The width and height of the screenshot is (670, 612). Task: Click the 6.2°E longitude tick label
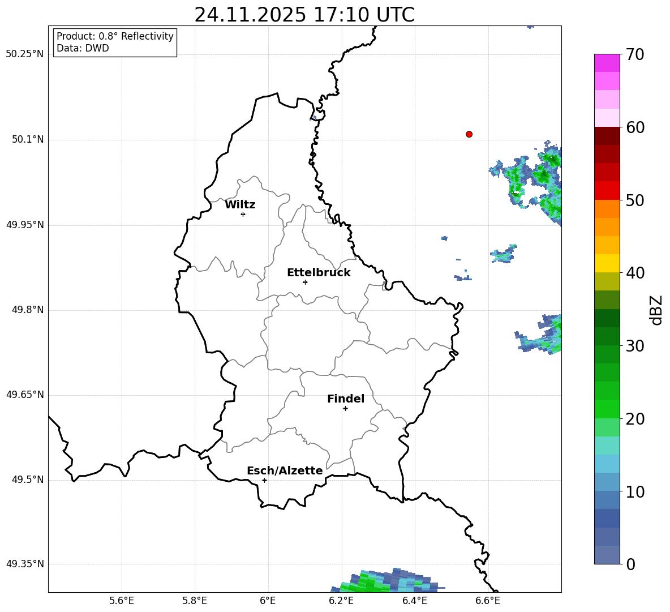point(341,600)
